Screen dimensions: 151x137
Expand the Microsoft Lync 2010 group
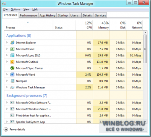7,55
